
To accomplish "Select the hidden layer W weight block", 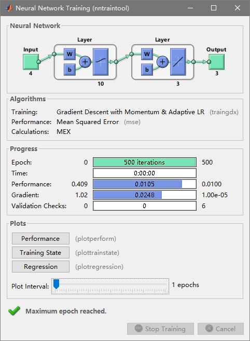I will coord(70,54).
